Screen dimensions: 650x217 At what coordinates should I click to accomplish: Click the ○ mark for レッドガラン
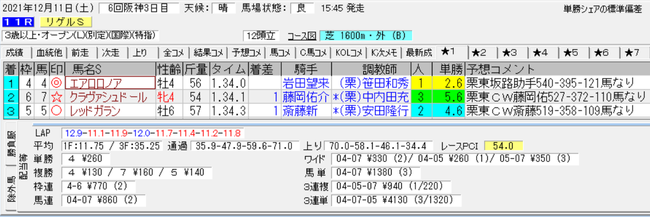coord(57,111)
